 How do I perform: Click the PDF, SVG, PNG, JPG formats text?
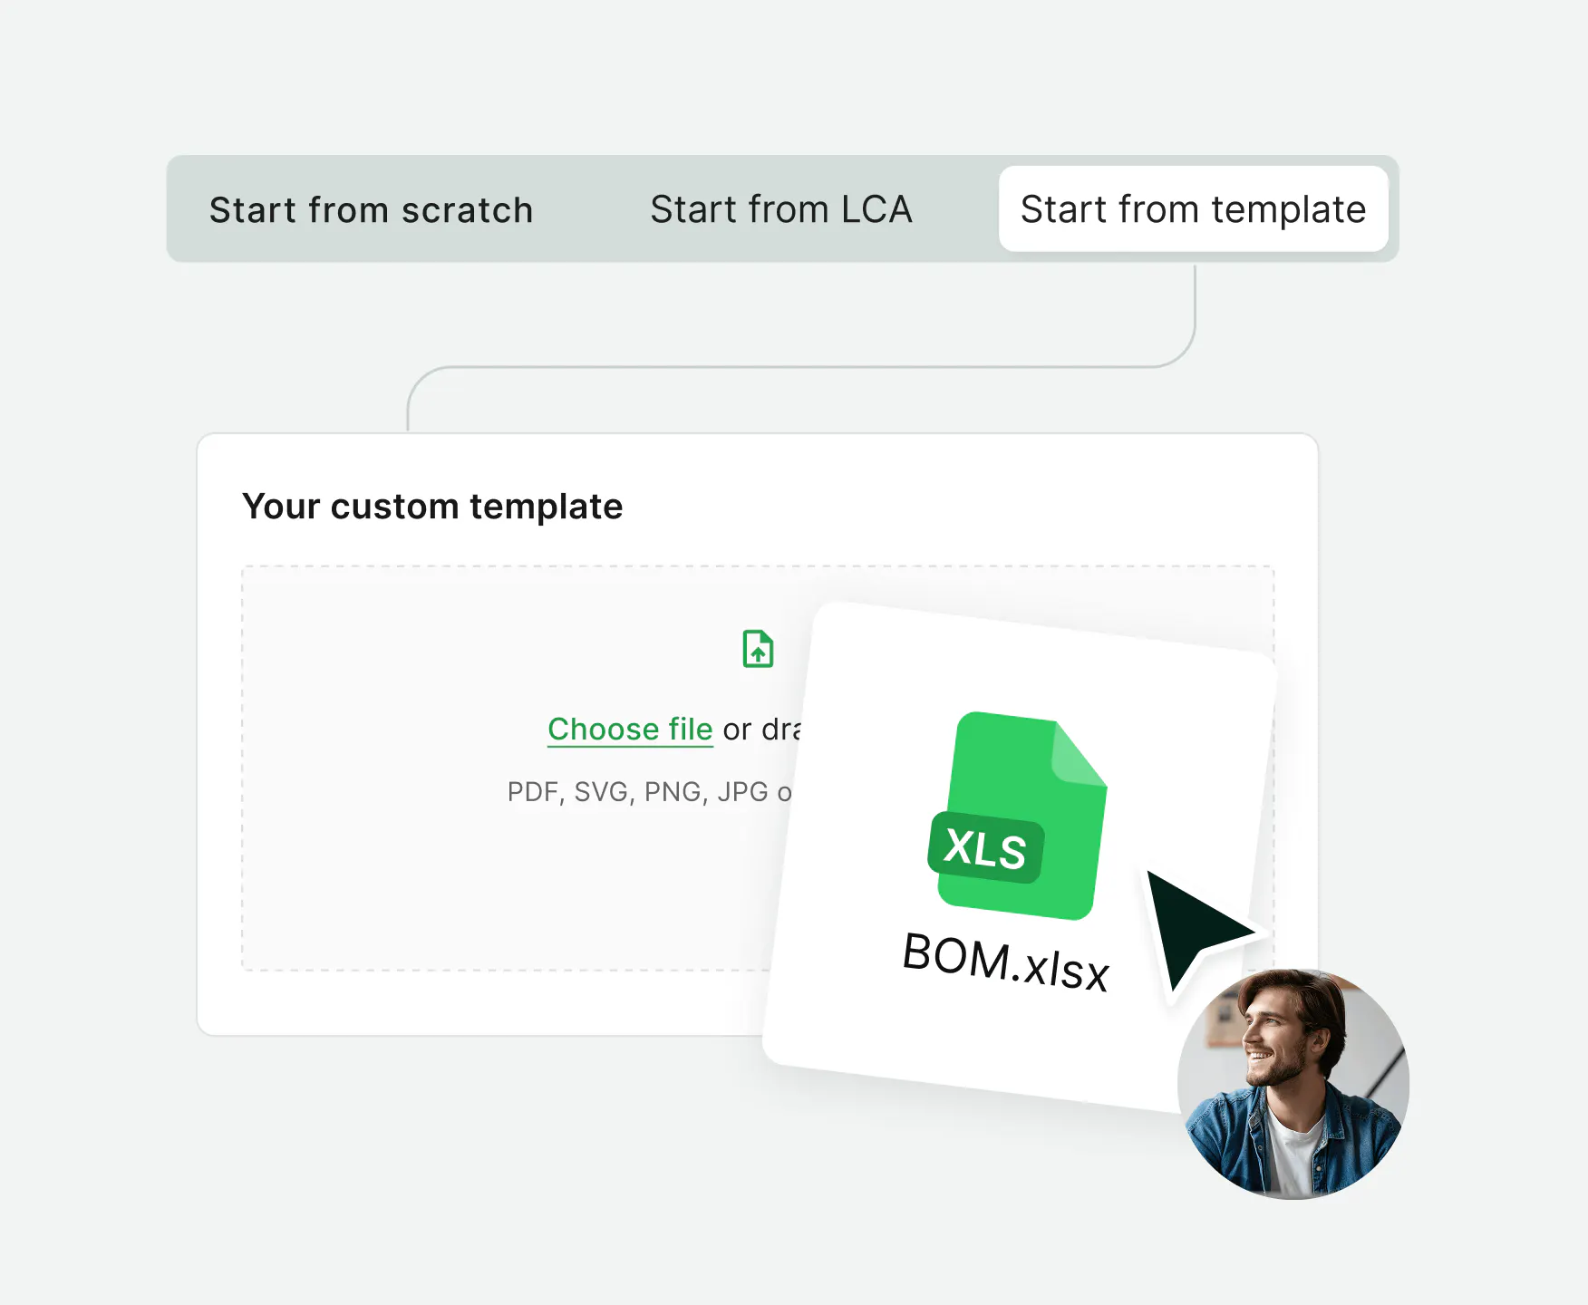point(648,792)
